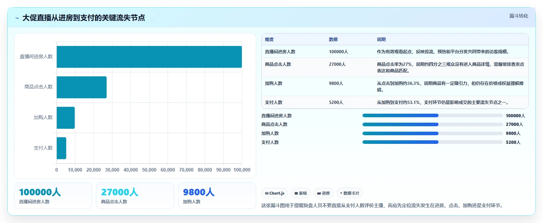Click the 说明 column header in the table
The height and width of the screenshot is (223, 543).
[381, 40]
